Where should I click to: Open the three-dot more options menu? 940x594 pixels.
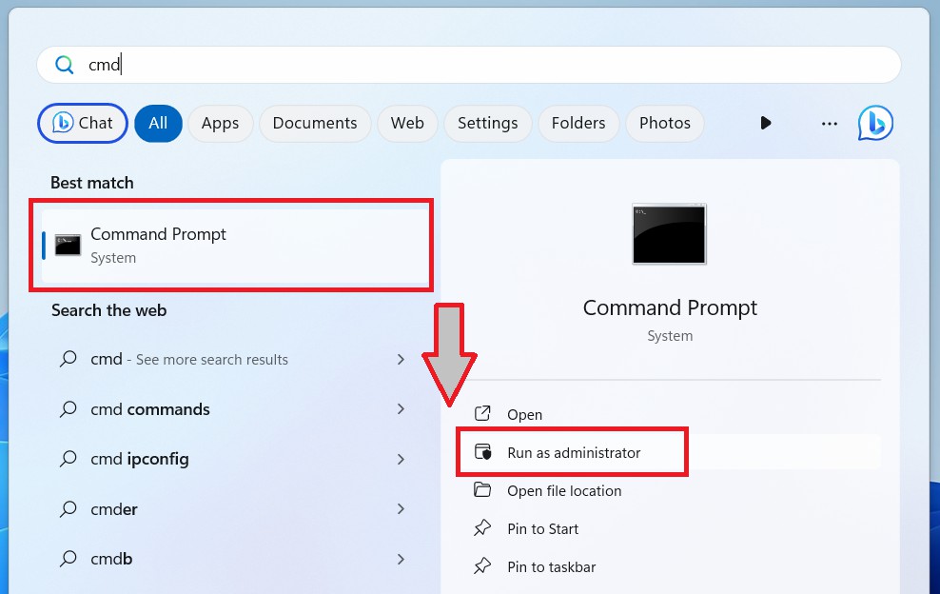830,124
